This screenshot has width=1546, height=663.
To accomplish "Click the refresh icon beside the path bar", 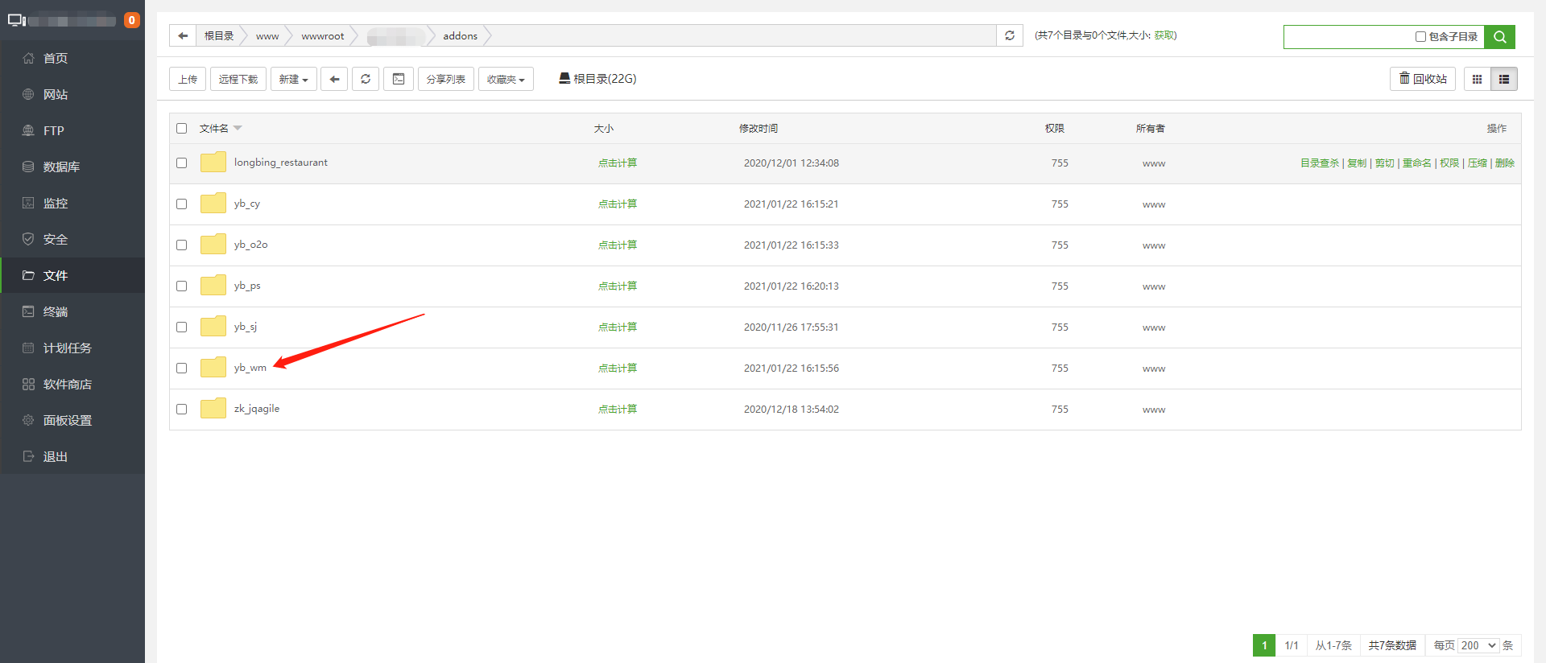I will 1010,35.
